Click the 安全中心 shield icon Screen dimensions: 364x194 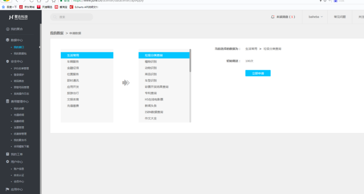[x=8, y=61]
